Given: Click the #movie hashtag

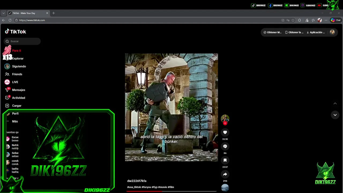Looking at the screenshot, I should [x=162, y=187].
